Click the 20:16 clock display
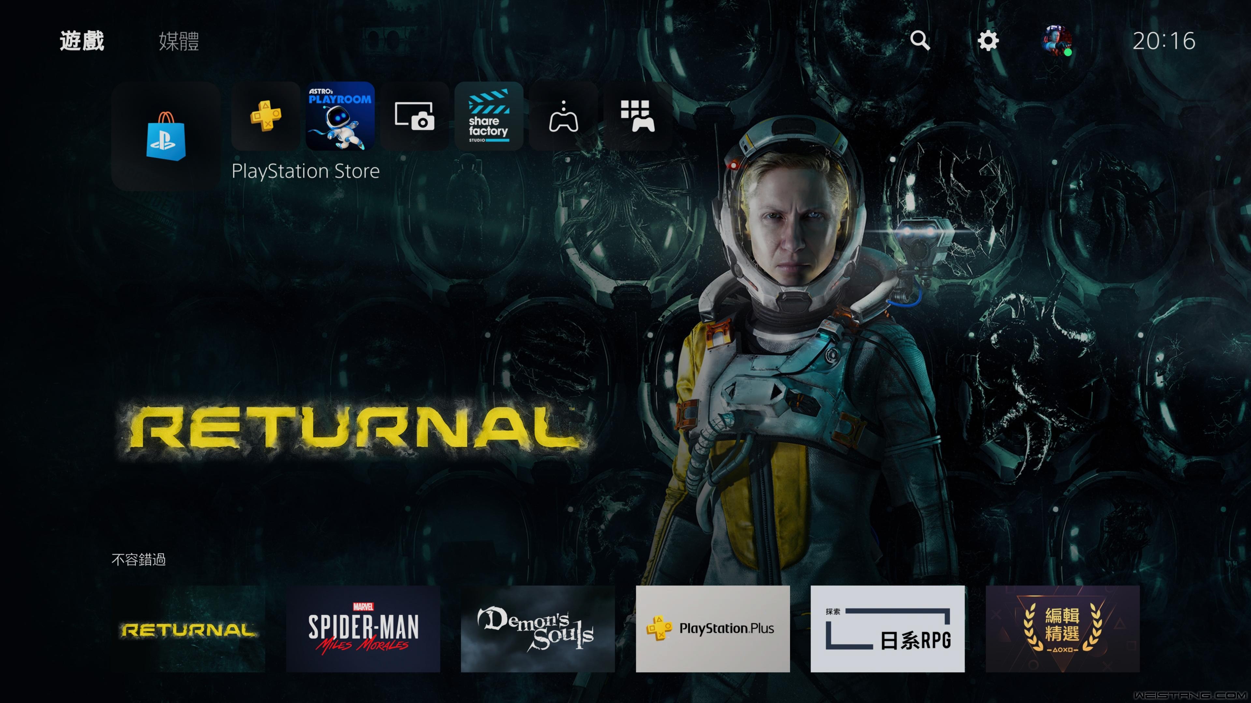 [x=1164, y=41]
